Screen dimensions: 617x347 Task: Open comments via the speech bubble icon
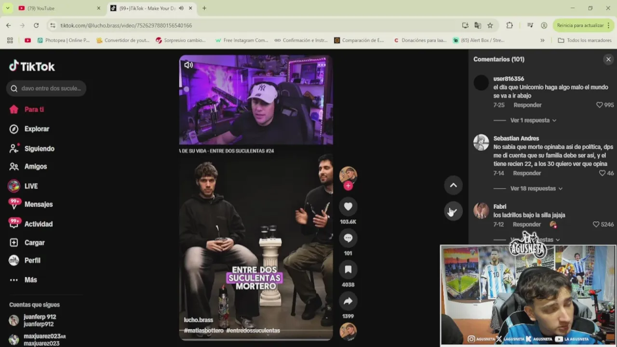tap(348, 238)
